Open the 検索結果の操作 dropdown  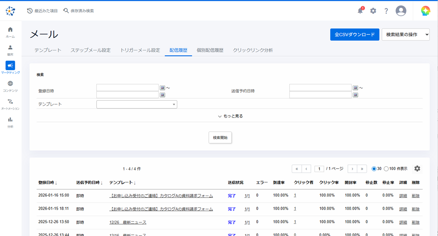pyautogui.click(x=406, y=35)
